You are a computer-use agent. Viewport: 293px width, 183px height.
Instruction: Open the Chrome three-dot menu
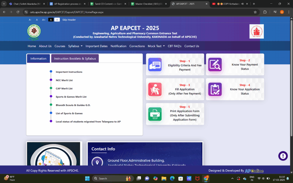click(x=289, y=12)
